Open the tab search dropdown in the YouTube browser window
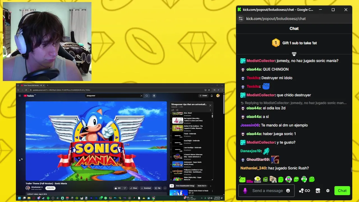 pos(18,85)
